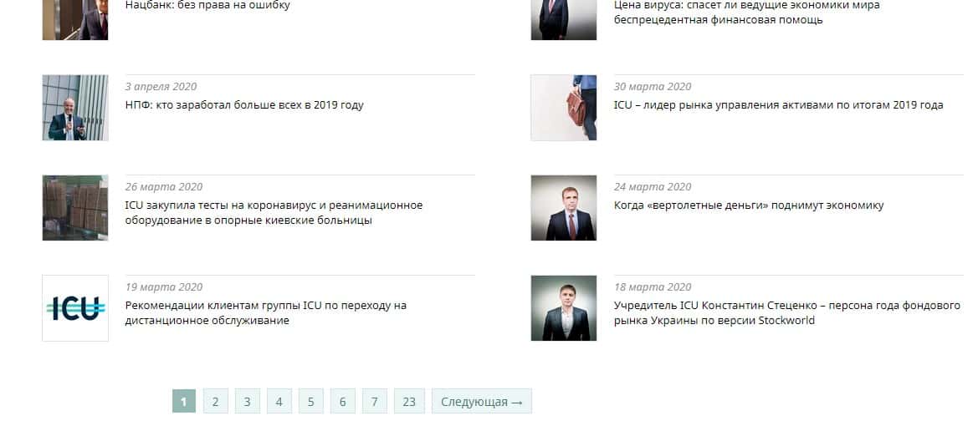
Task: Click thumbnail of boxes in hospital warehouse
Action: point(74,208)
